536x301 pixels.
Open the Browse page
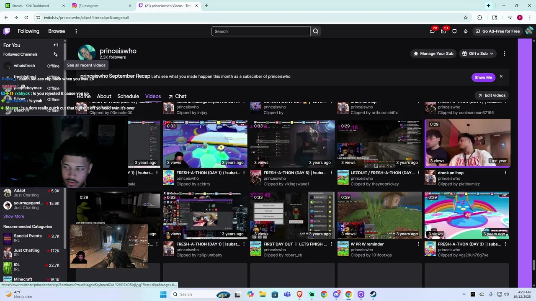pyautogui.click(x=57, y=31)
